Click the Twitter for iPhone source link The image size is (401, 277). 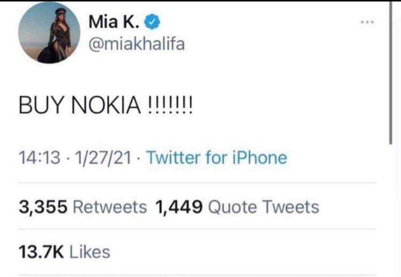pos(216,157)
